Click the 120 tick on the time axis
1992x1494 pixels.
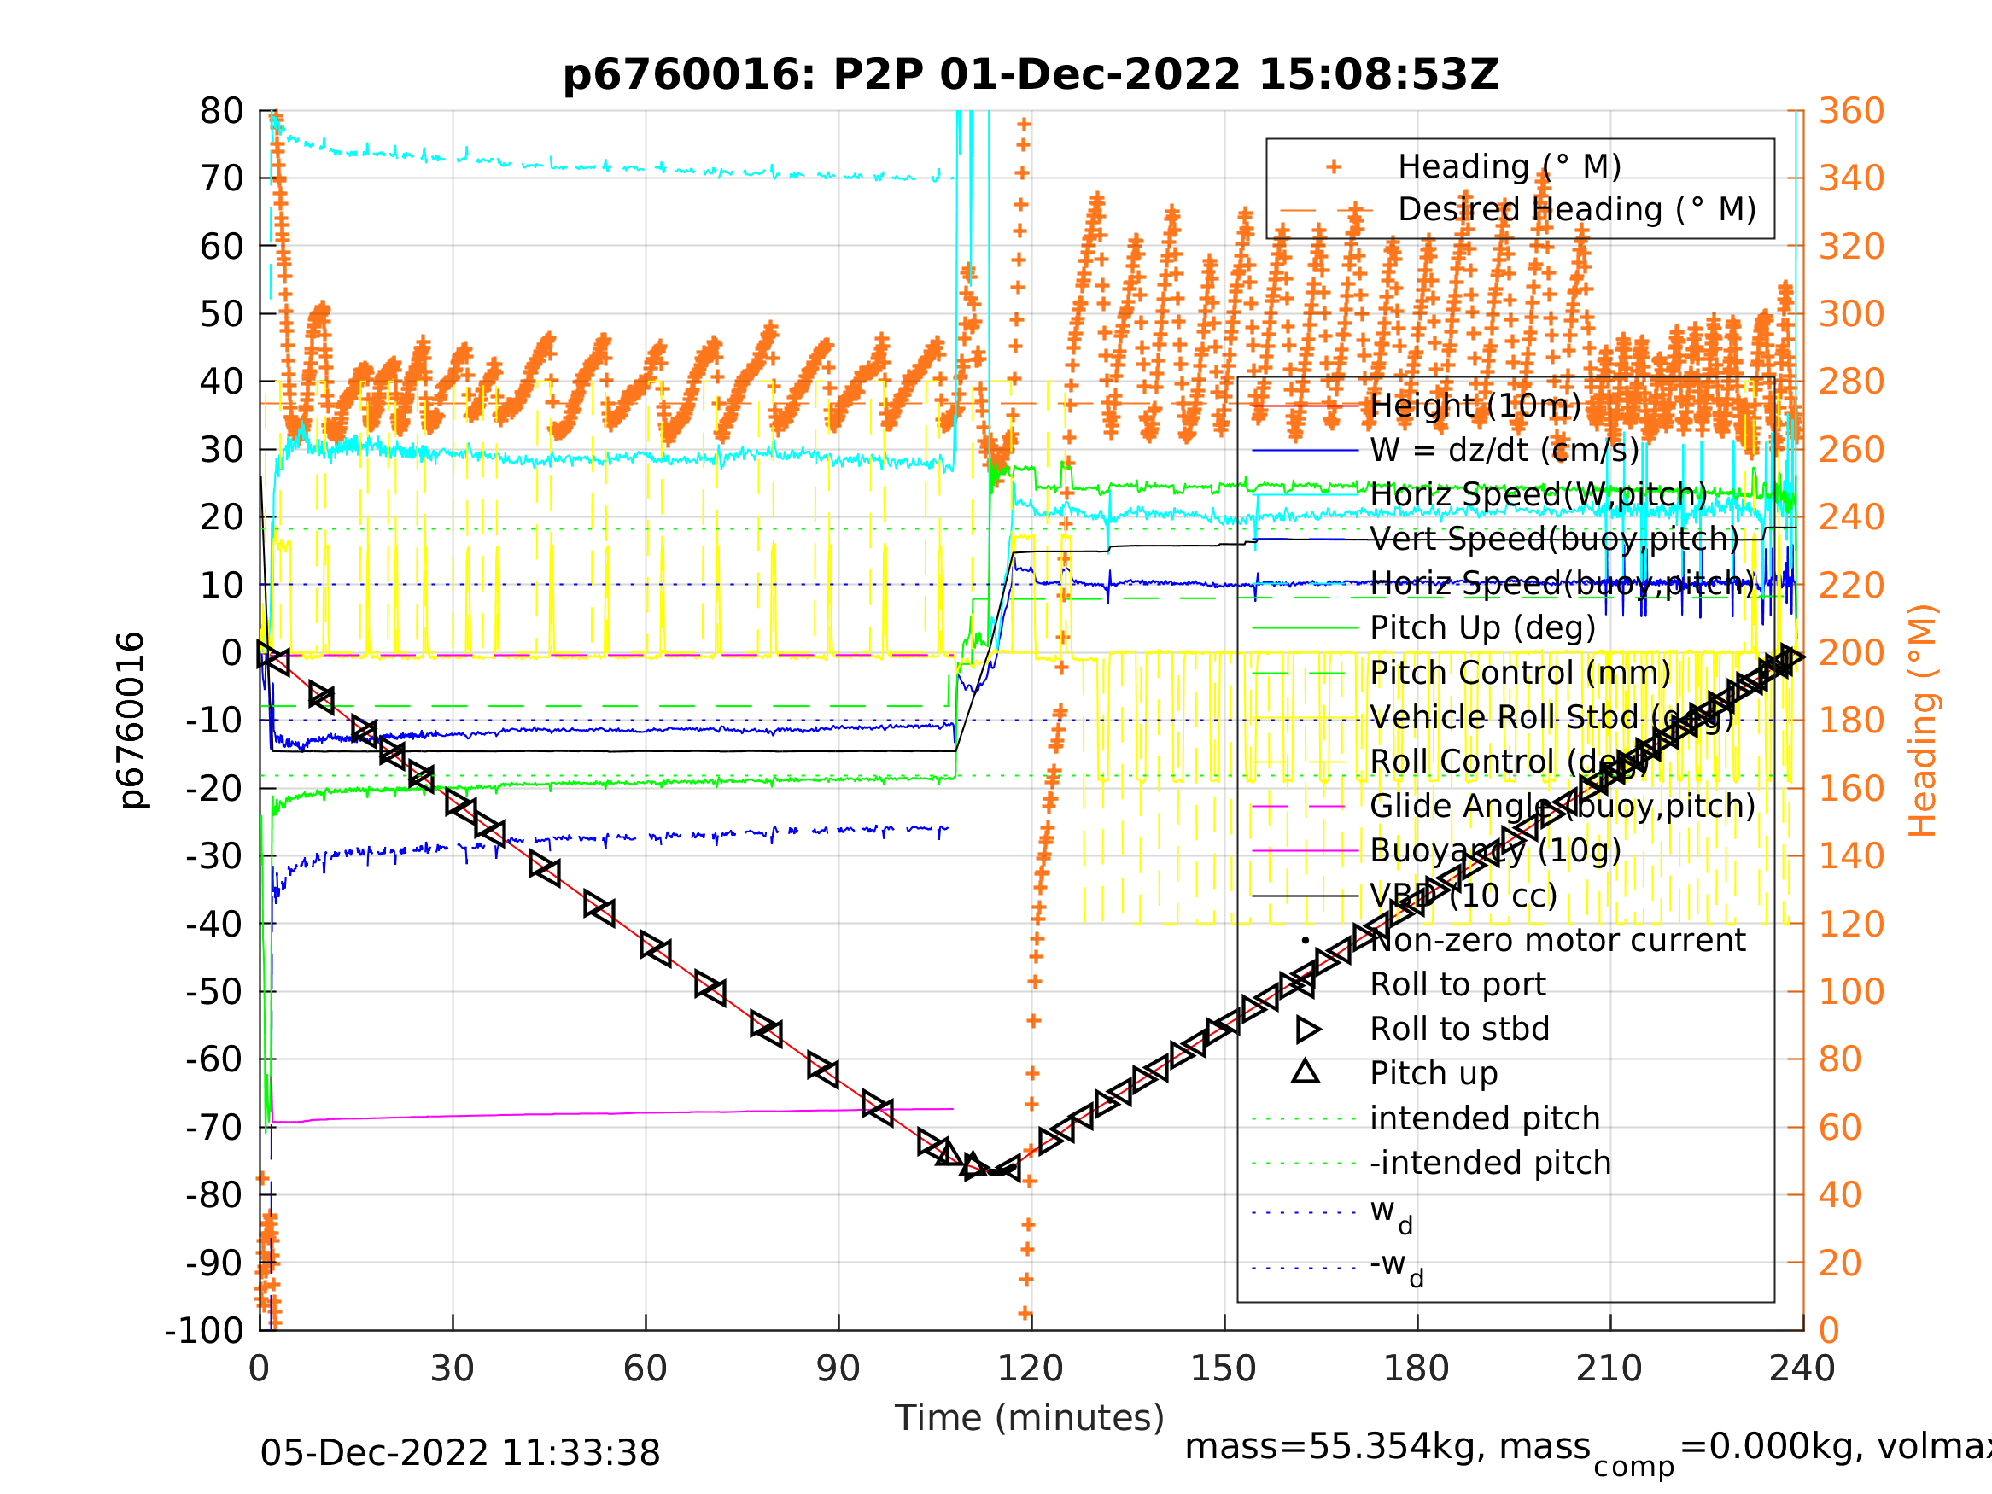1031,1369
